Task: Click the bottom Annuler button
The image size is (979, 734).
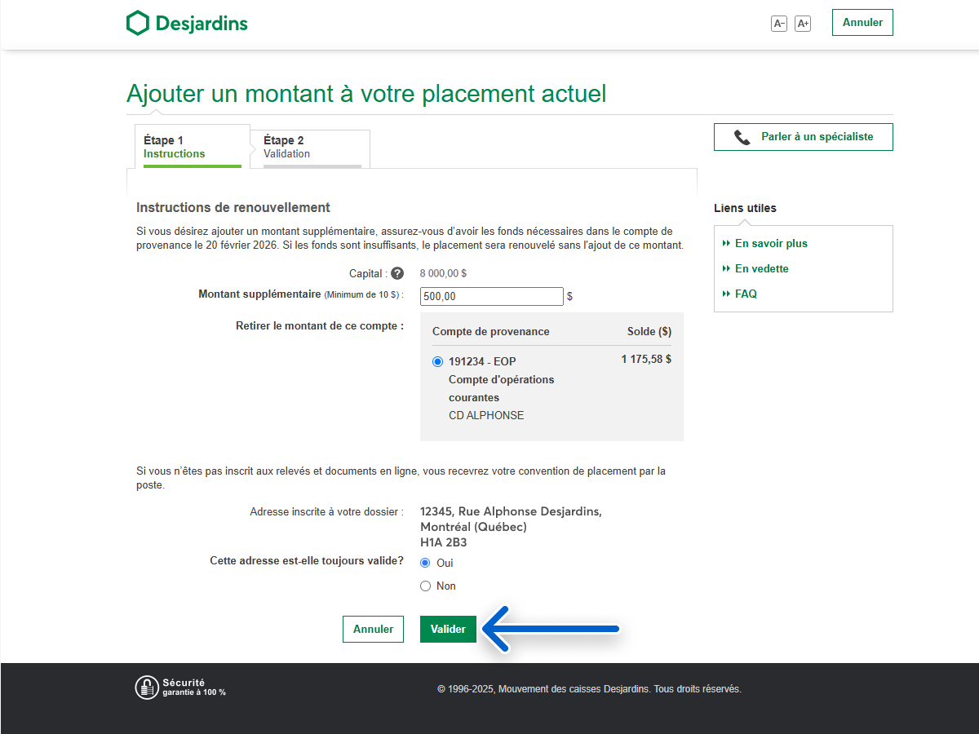Action: point(373,629)
